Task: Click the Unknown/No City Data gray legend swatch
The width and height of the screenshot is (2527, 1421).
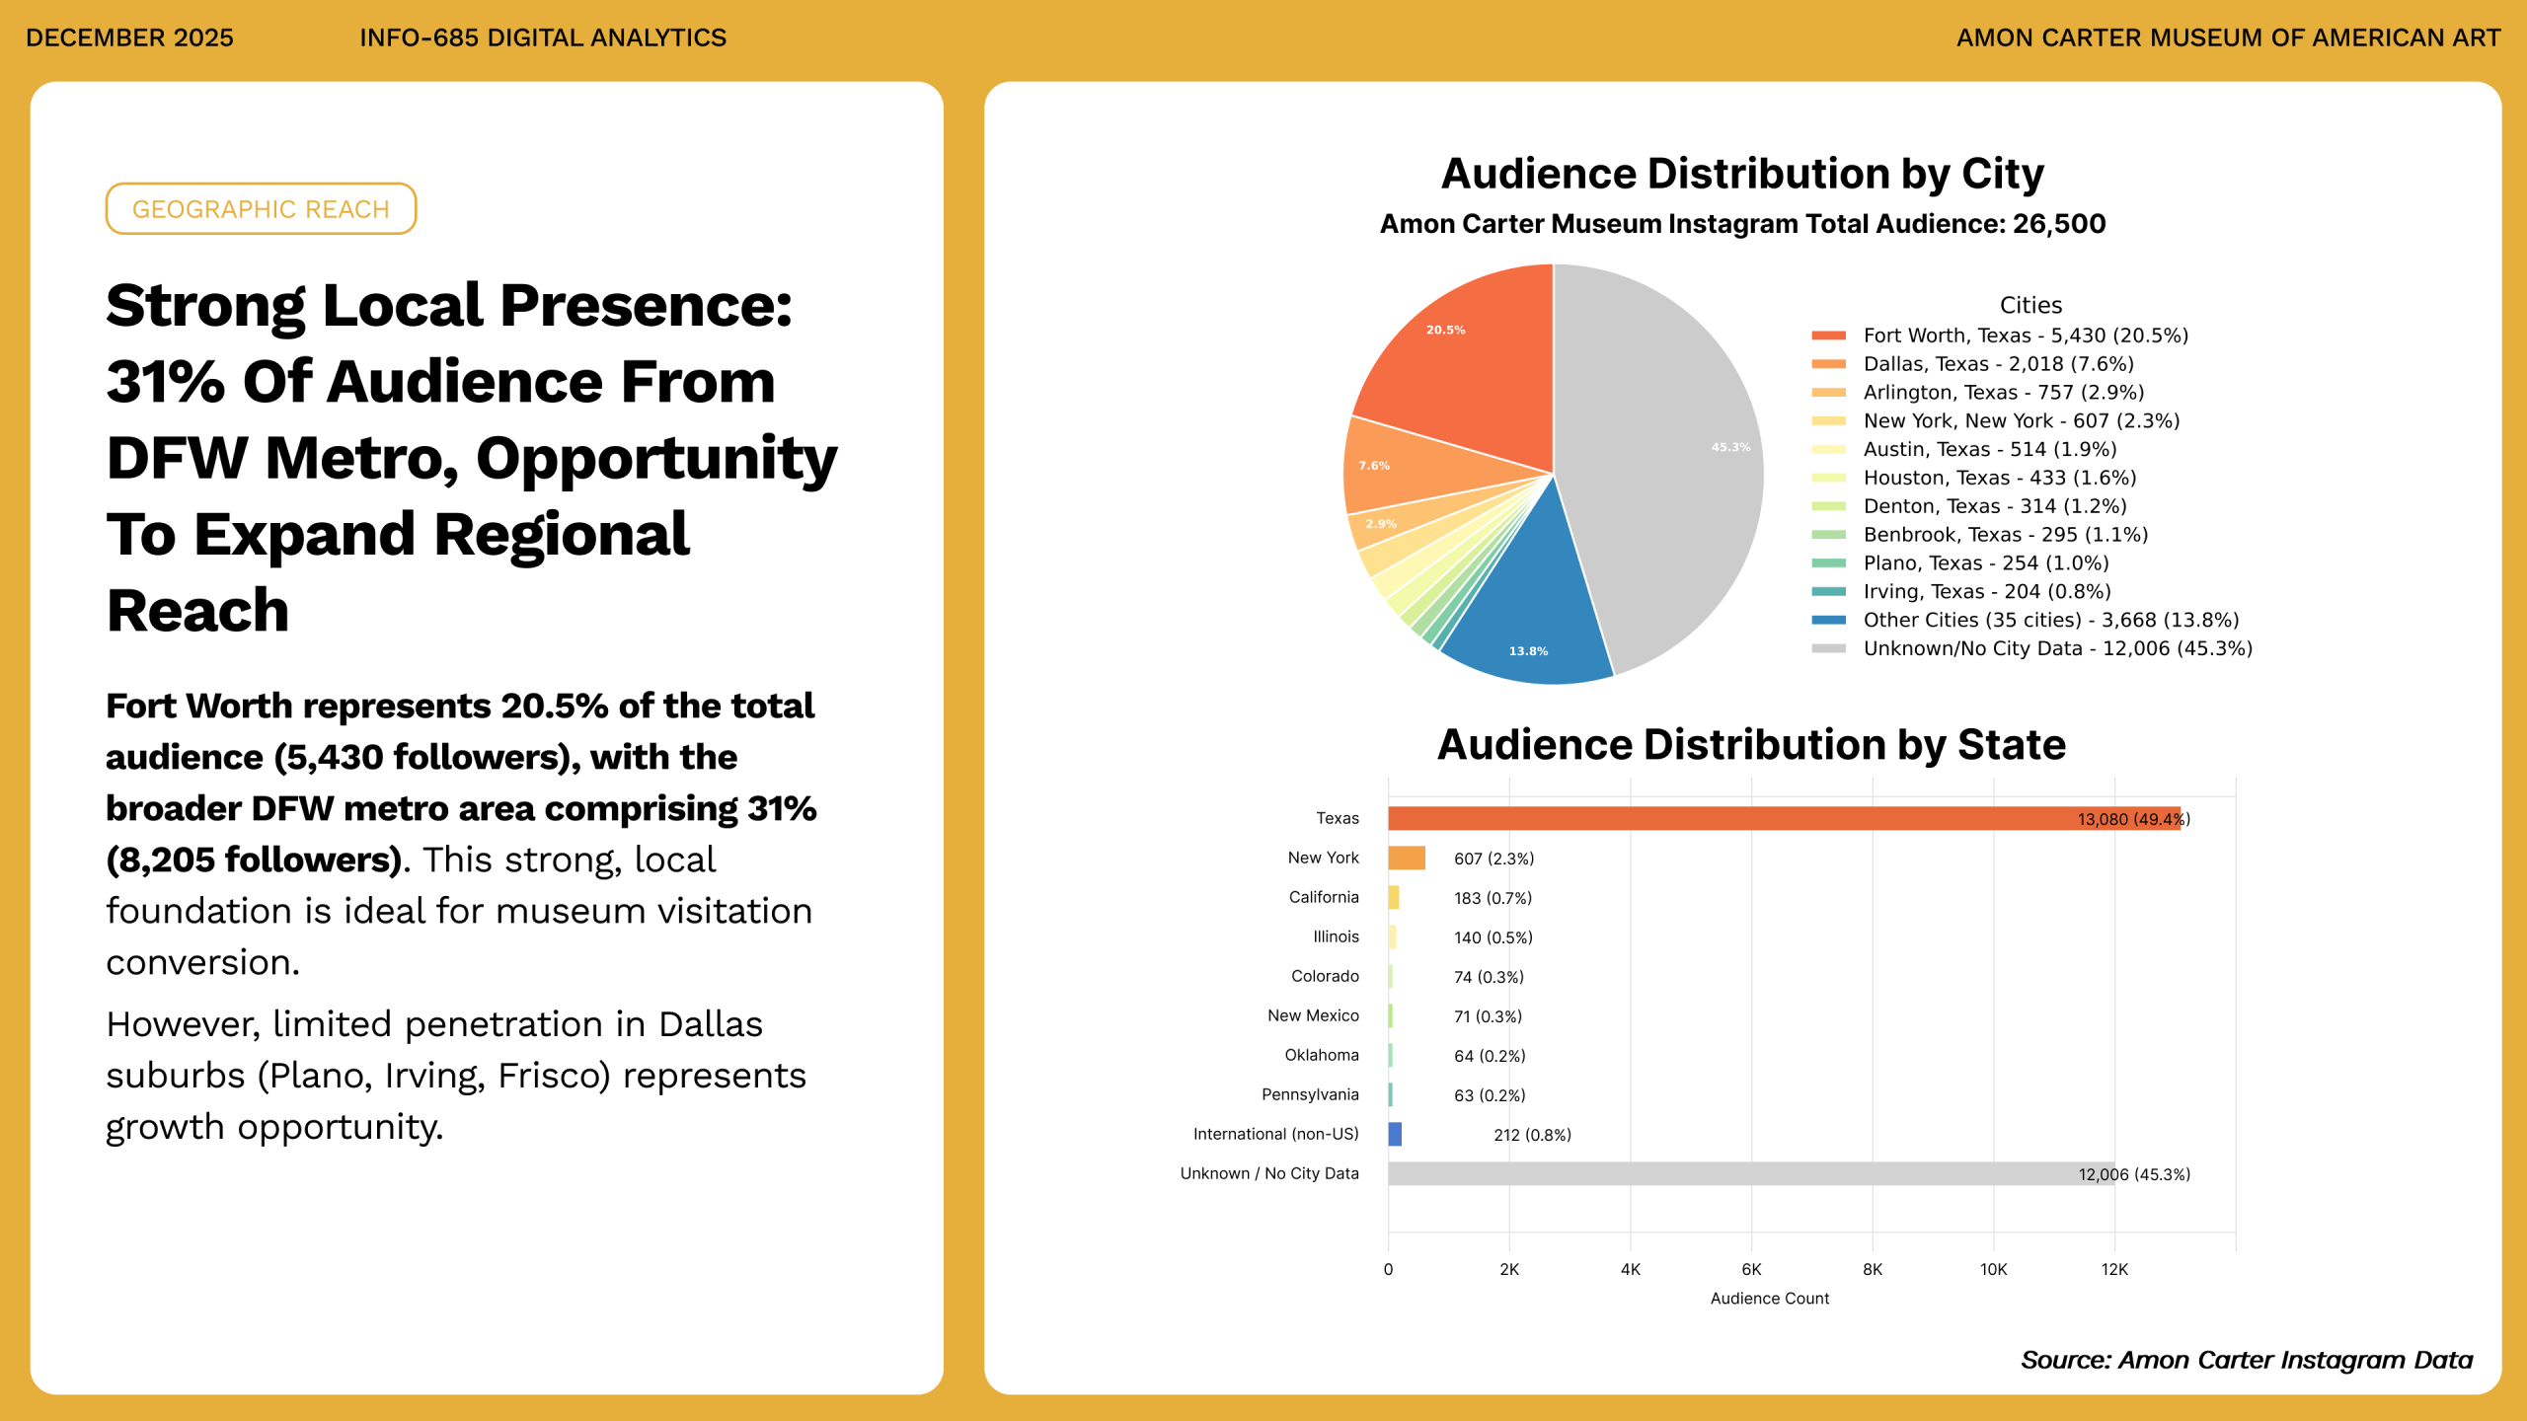Action: tap(1828, 649)
